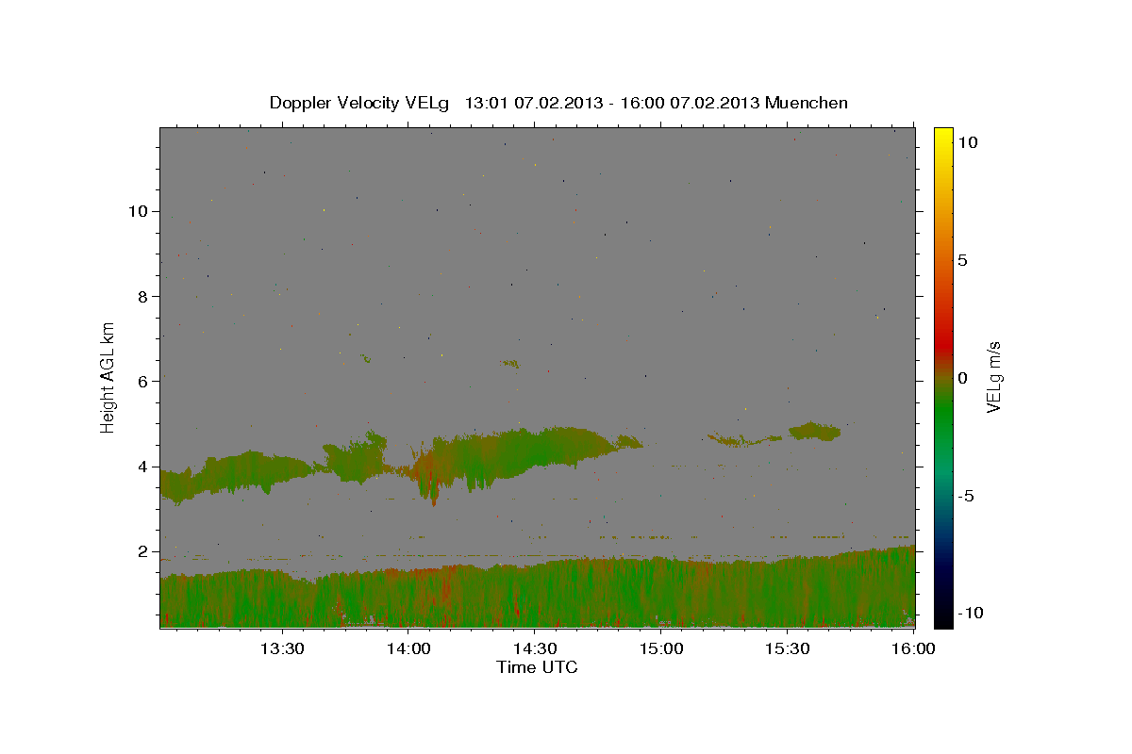Click the color bar label '-10'
This screenshot has width=1132, height=754.
click(971, 613)
